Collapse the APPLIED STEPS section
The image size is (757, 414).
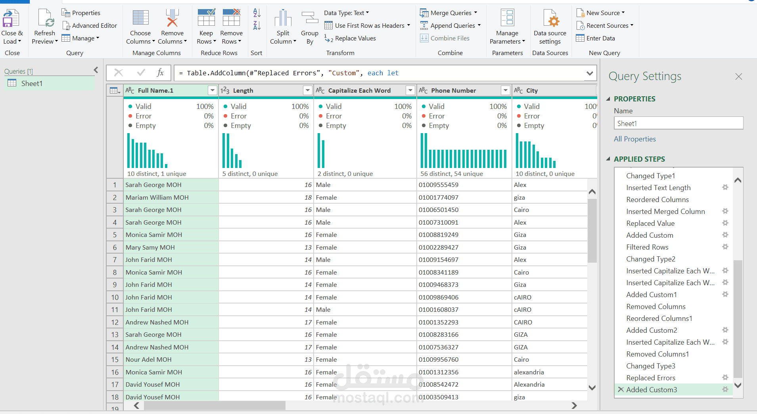click(x=608, y=159)
